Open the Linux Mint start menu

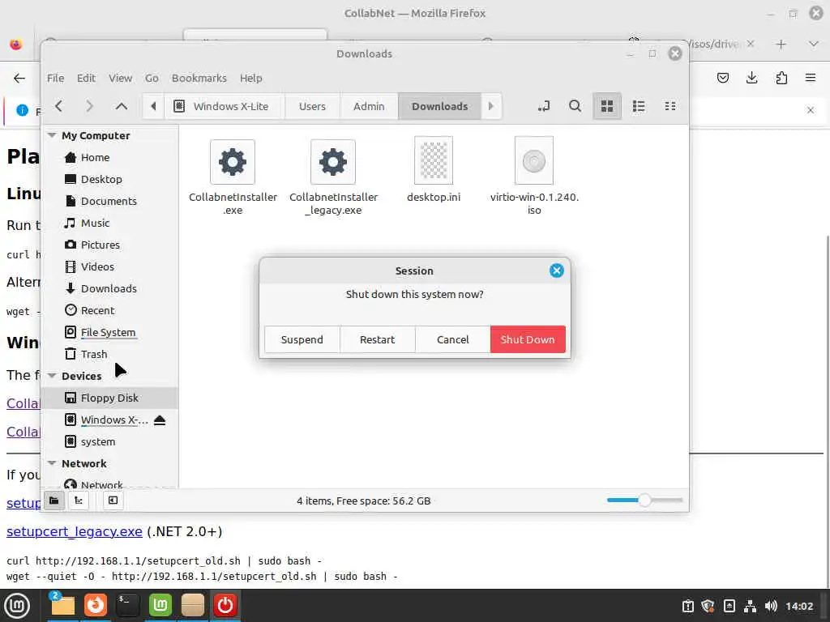point(17,606)
